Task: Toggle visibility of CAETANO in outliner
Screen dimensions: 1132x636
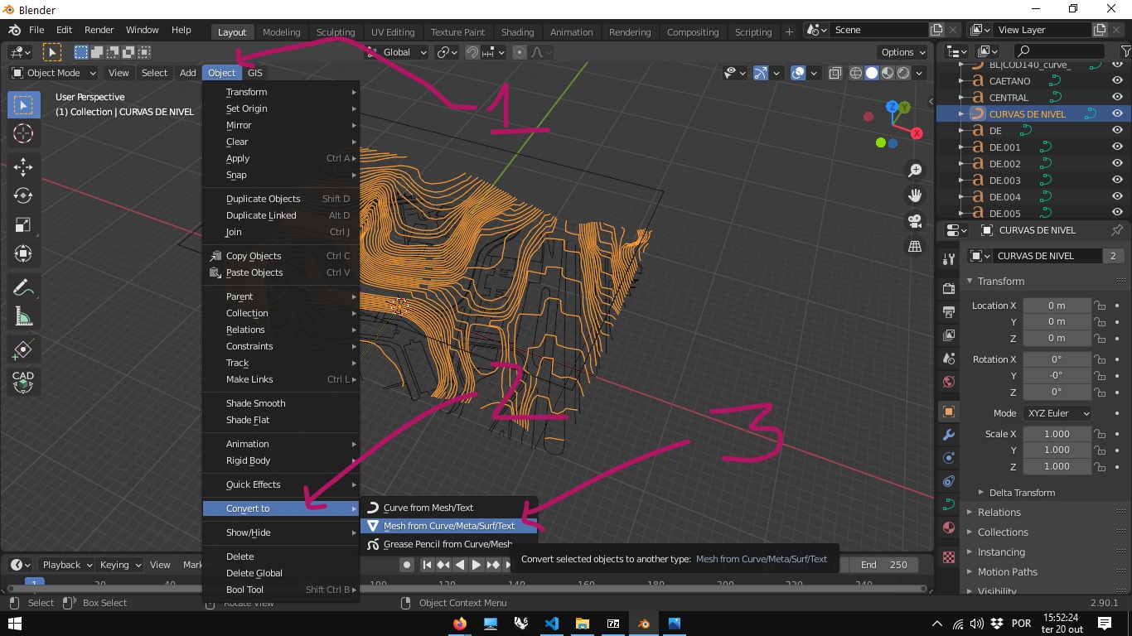Action: coord(1117,81)
